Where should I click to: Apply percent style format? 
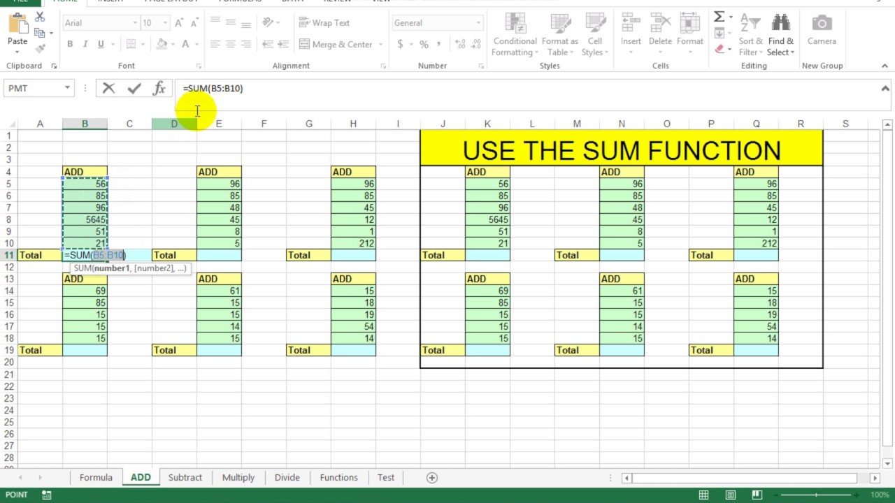point(424,44)
